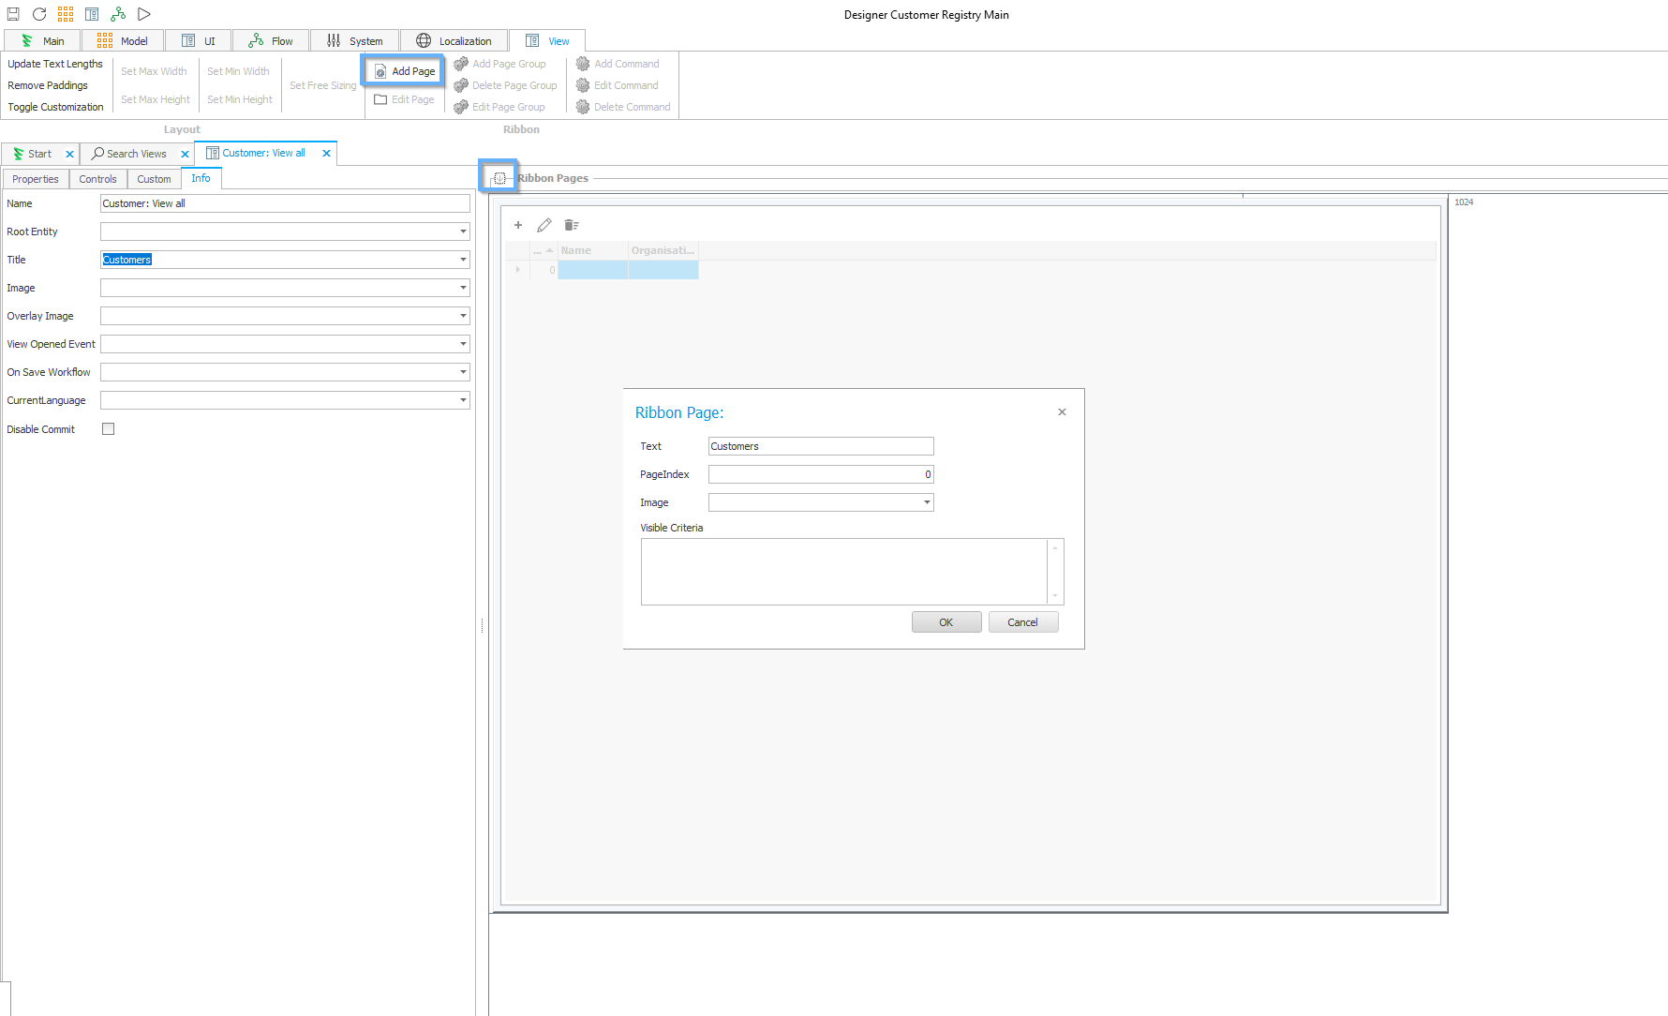The height and width of the screenshot is (1016, 1668).
Task: Open the Properties panel tab
Action: tap(36, 179)
